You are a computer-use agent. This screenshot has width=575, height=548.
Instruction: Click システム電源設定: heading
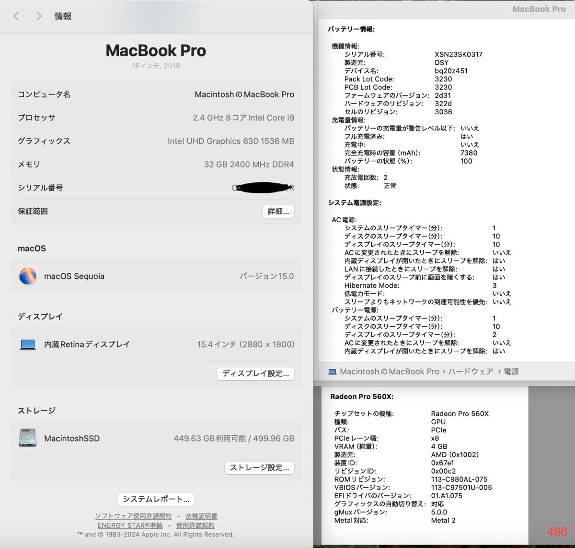tap(355, 203)
